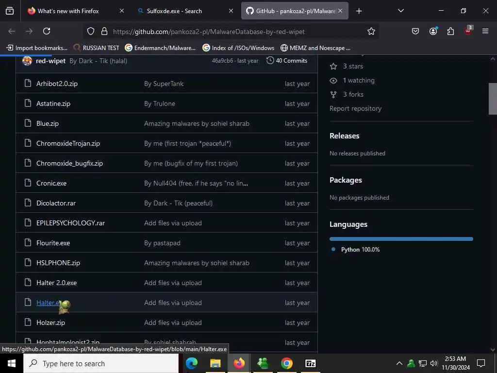Image resolution: width=497 pixels, height=373 pixels.
Task: Open uBlock extension icon with badge
Action: pos(468,31)
